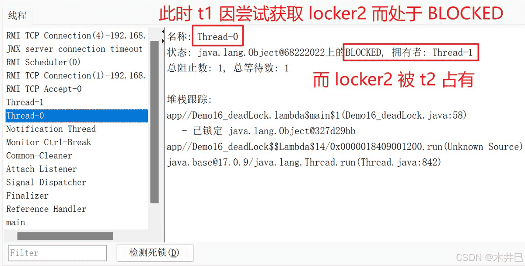Viewport: 525px width, 266px height.
Task: Switch to the 线程 tab
Action: (x=17, y=16)
